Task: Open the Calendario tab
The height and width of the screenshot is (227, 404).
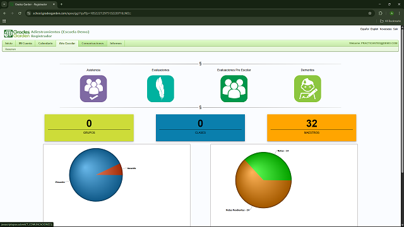Action: pyautogui.click(x=45, y=44)
